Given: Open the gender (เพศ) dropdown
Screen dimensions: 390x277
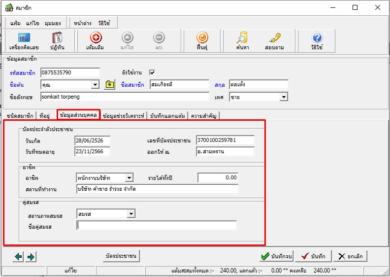Looking at the screenshot, I should pos(283,97).
